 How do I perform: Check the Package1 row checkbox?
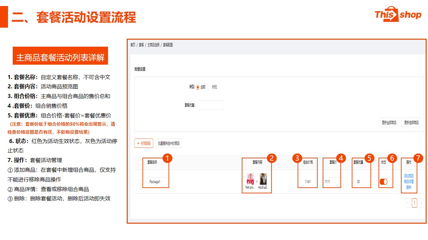pyautogui.click(x=140, y=182)
